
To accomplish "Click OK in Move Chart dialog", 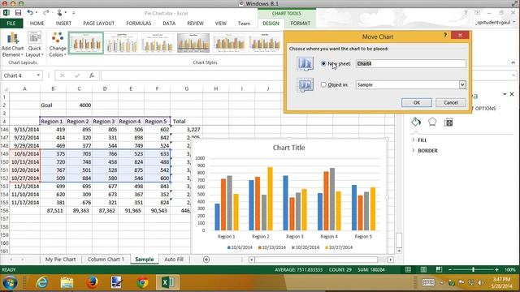I will click(x=417, y=103).
